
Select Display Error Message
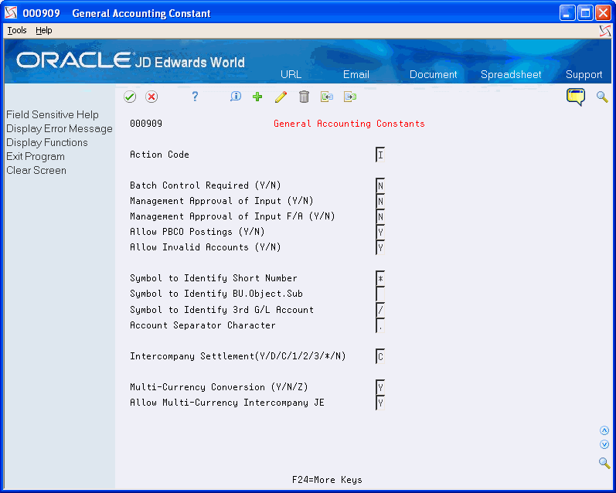point(60,128)
